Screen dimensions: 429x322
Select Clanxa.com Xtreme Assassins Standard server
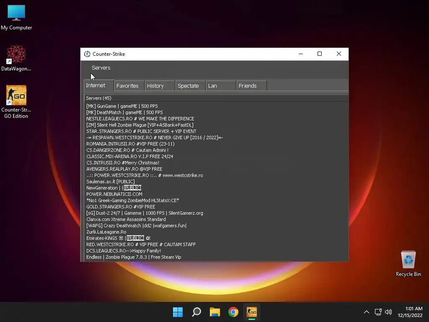(216, 220)
